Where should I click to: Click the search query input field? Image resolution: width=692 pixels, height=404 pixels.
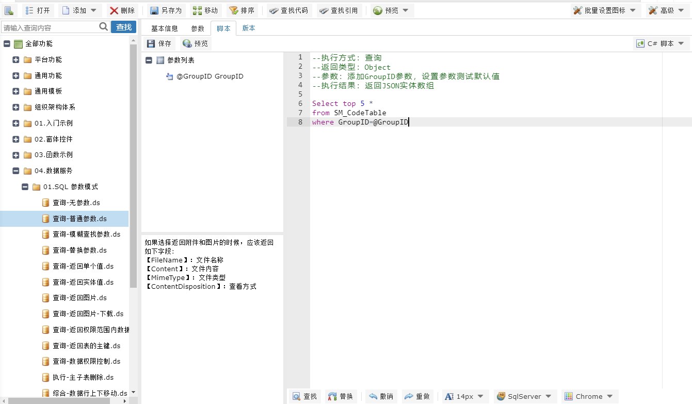coord(50,27)
